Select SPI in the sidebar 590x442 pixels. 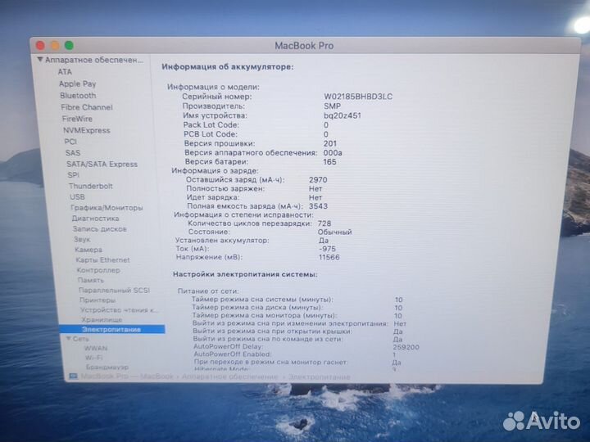(74, 175)
